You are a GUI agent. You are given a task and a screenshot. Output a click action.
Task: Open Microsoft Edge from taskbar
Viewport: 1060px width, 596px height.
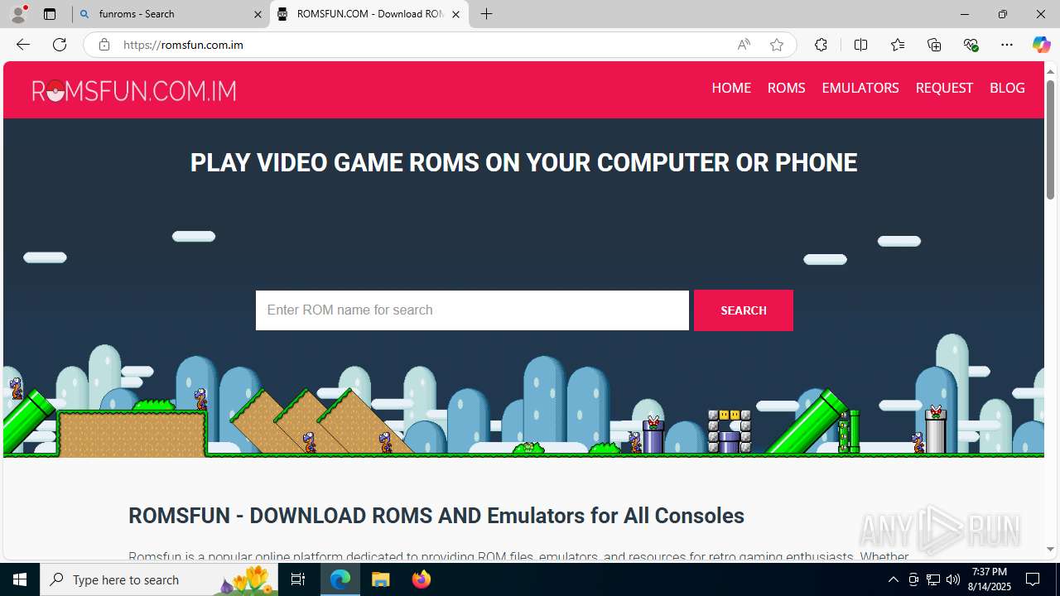pos(340,579)
